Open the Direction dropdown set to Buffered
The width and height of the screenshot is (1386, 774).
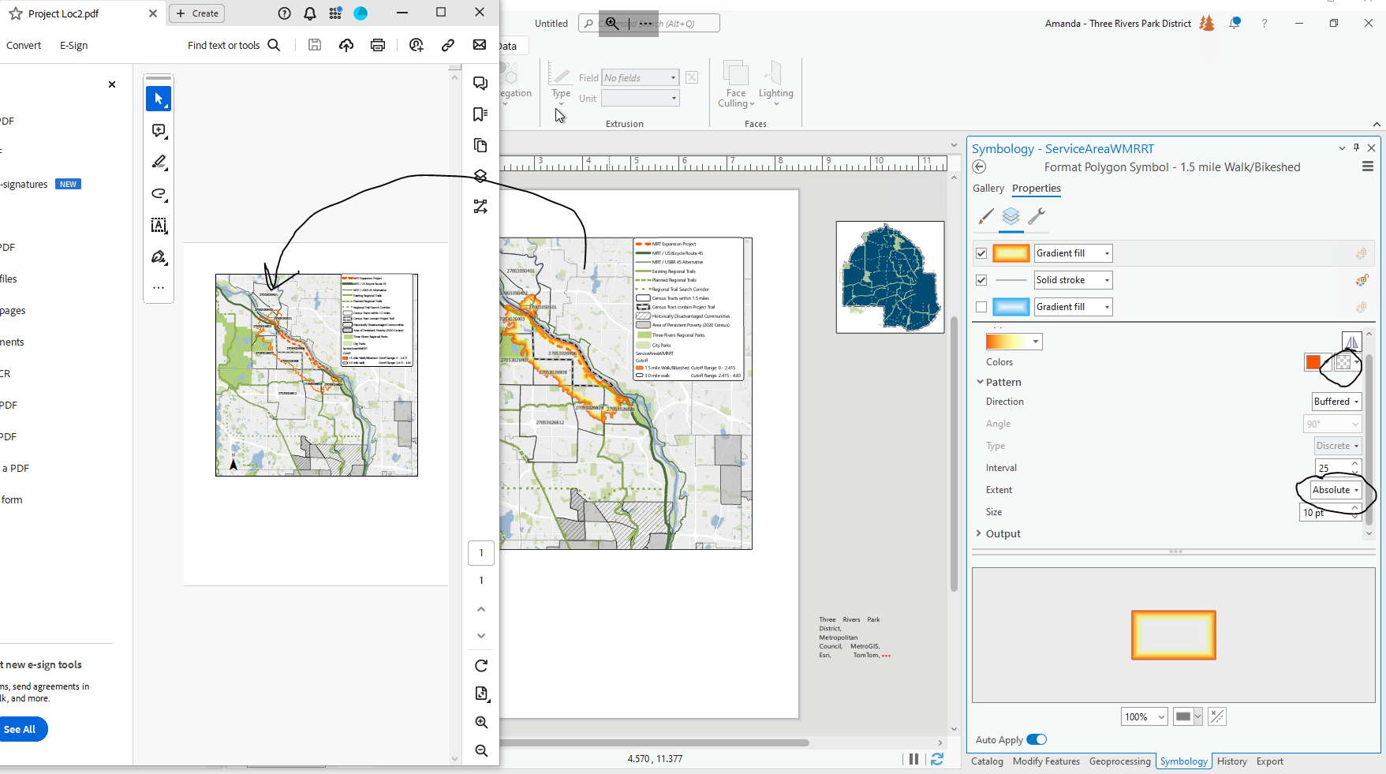[x=1336, y=401]
